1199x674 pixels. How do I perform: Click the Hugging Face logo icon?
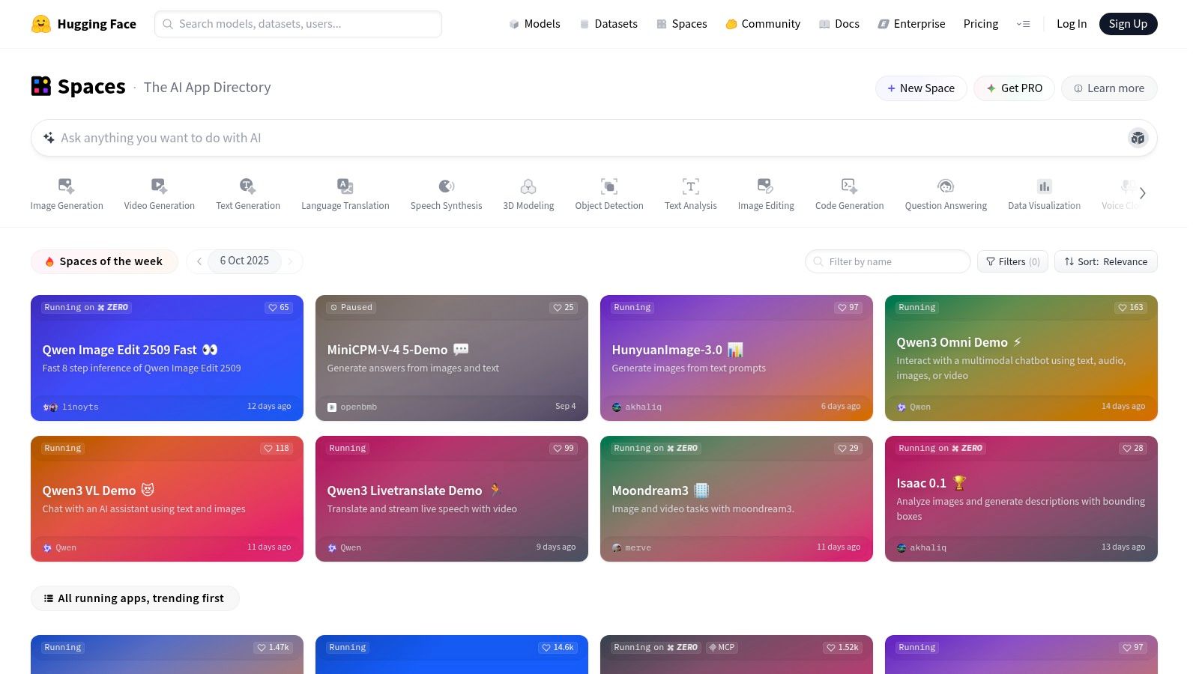[x=41, y=24]
